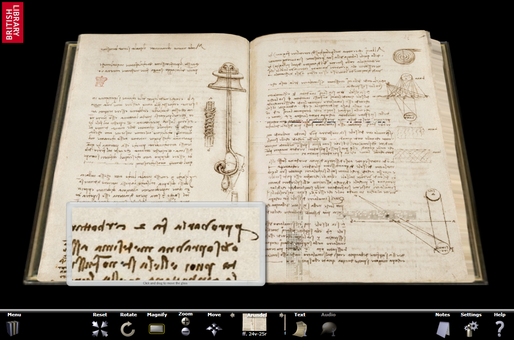This screenshot has width=514, height=340.
Task: Zoom in with the plus button
Action: (x=185, y=321)
